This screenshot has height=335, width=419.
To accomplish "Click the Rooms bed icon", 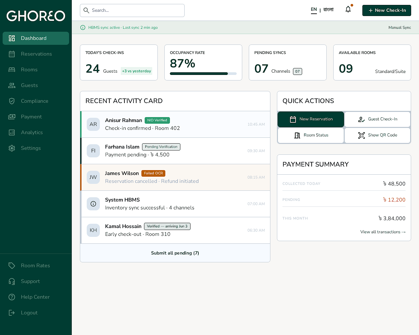I will 12,70.
